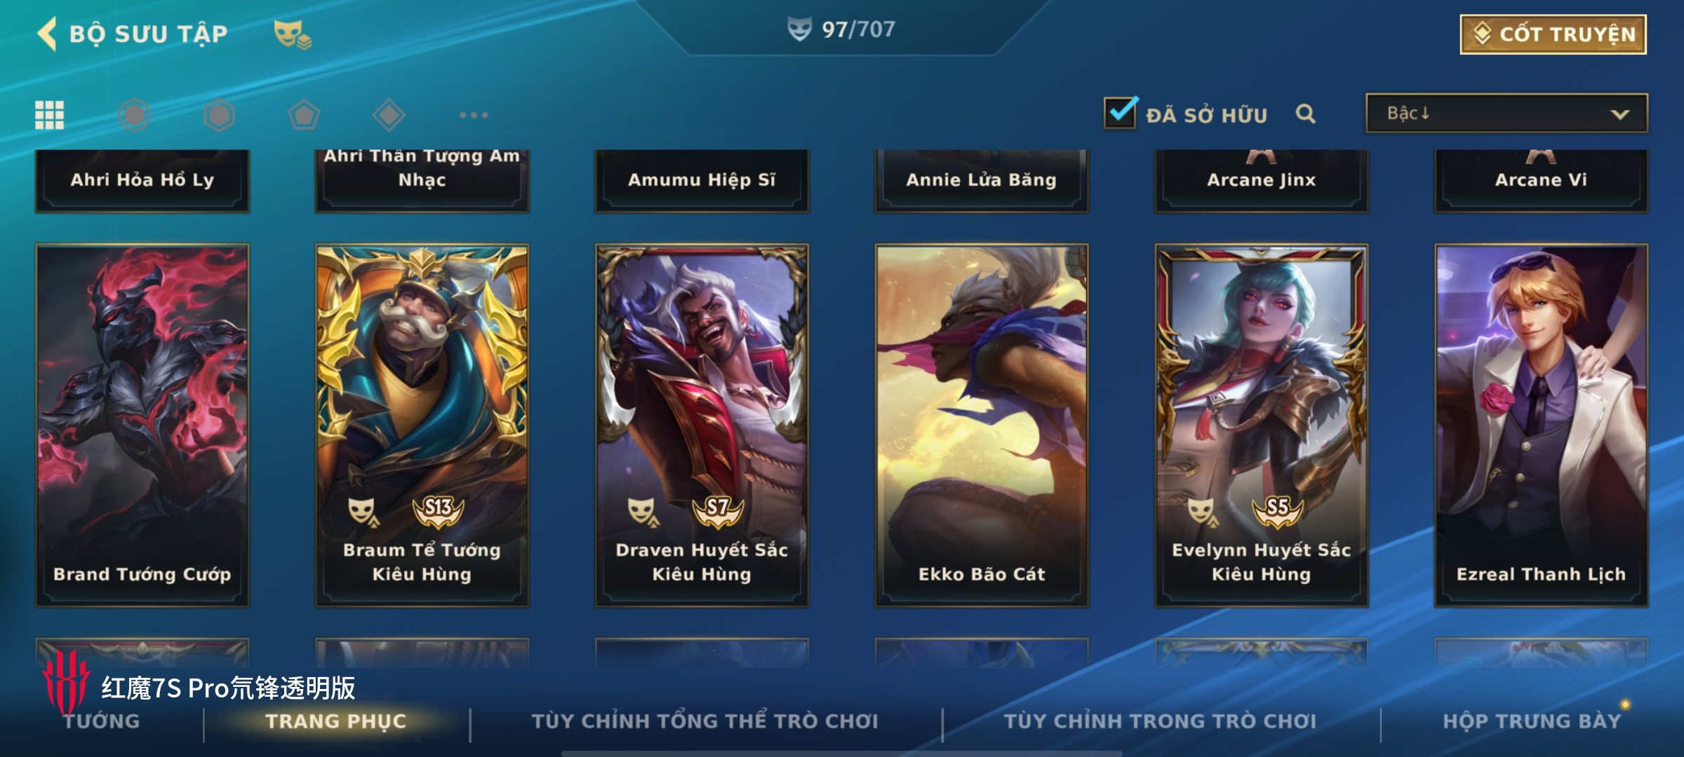
Task: Select the hexagon rarity filter icon
Action: (x=219, y=115)
